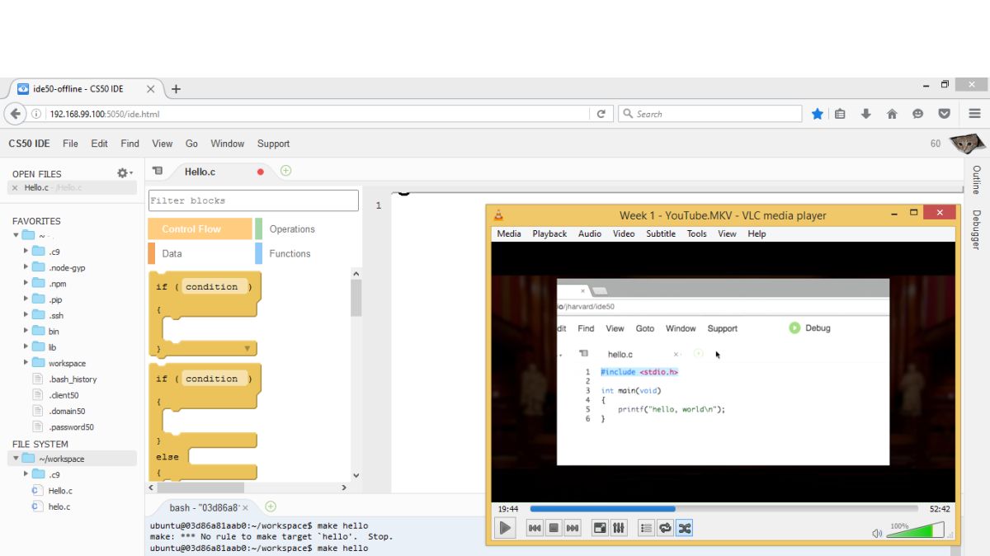Open the CS50 IDE Edit menu
This screenshot has width=990, height=556.
(x=99, y=144)
